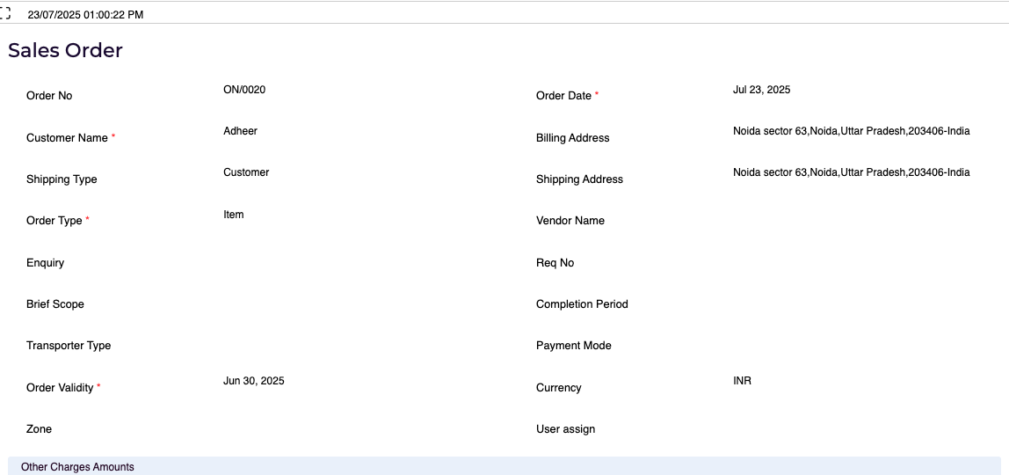
Task: Click the Order Validity date Jun 30, 2025
Action: pos(254,381)
